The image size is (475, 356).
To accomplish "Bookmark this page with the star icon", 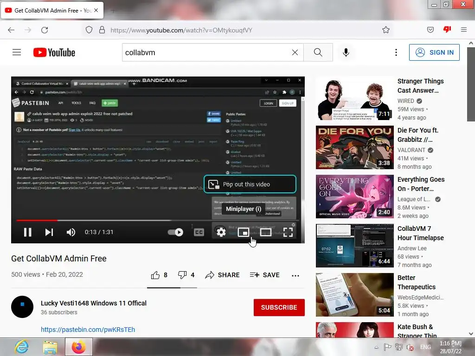I will click(385, 30).
